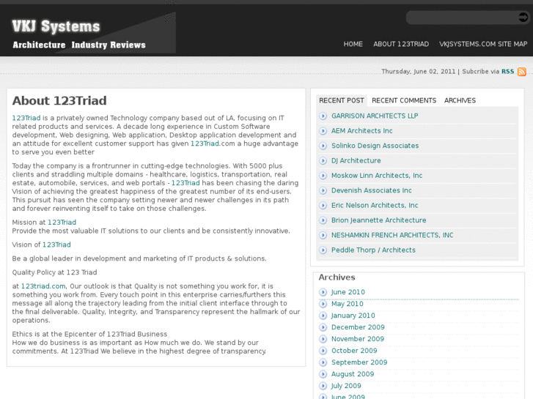Switch to the RECENT COMMENTS tab

pyautogui.click(x=404, y=100)
